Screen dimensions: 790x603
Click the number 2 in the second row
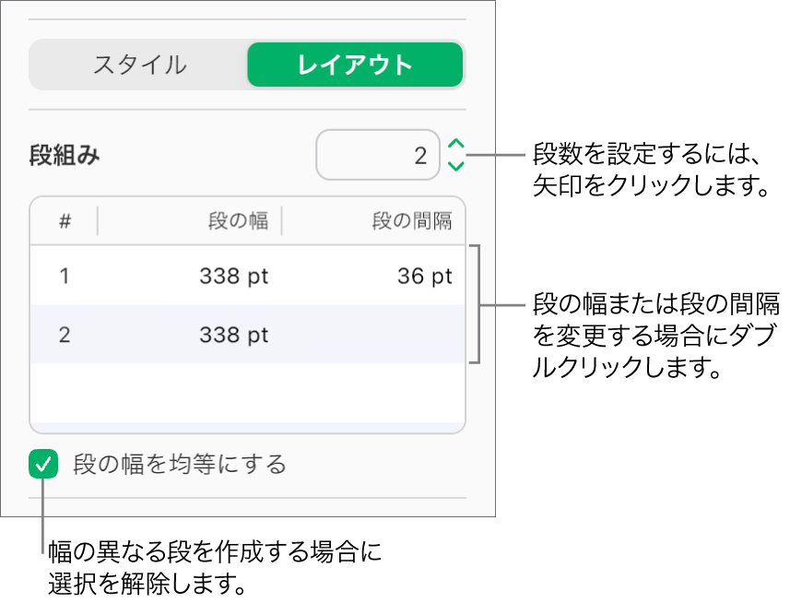(63, 335)
